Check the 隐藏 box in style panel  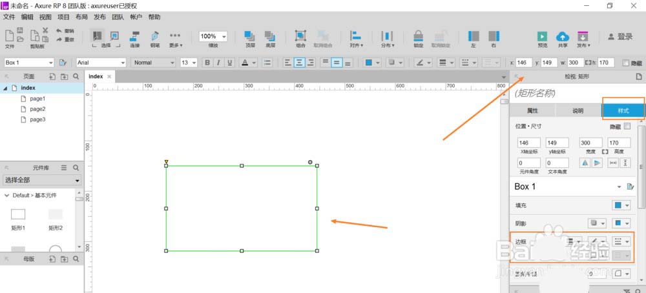coord(627,126)
